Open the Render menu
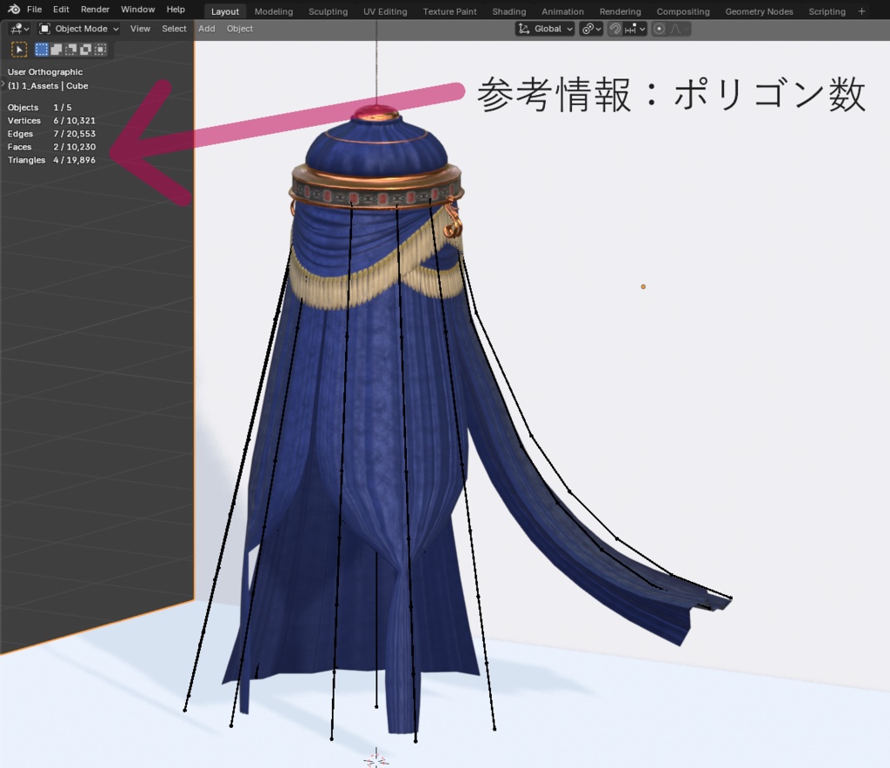Viewport: 890px width, 768px height. tap(95, 9)
